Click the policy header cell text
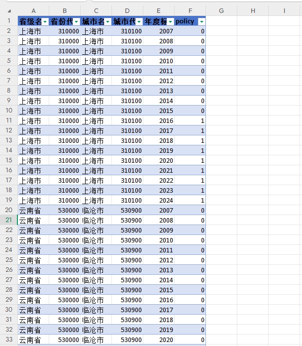The width and height of the screenshot is (302, 346). pos(185,21)
